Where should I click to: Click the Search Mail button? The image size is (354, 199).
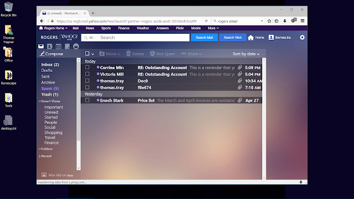click(204, 38)
